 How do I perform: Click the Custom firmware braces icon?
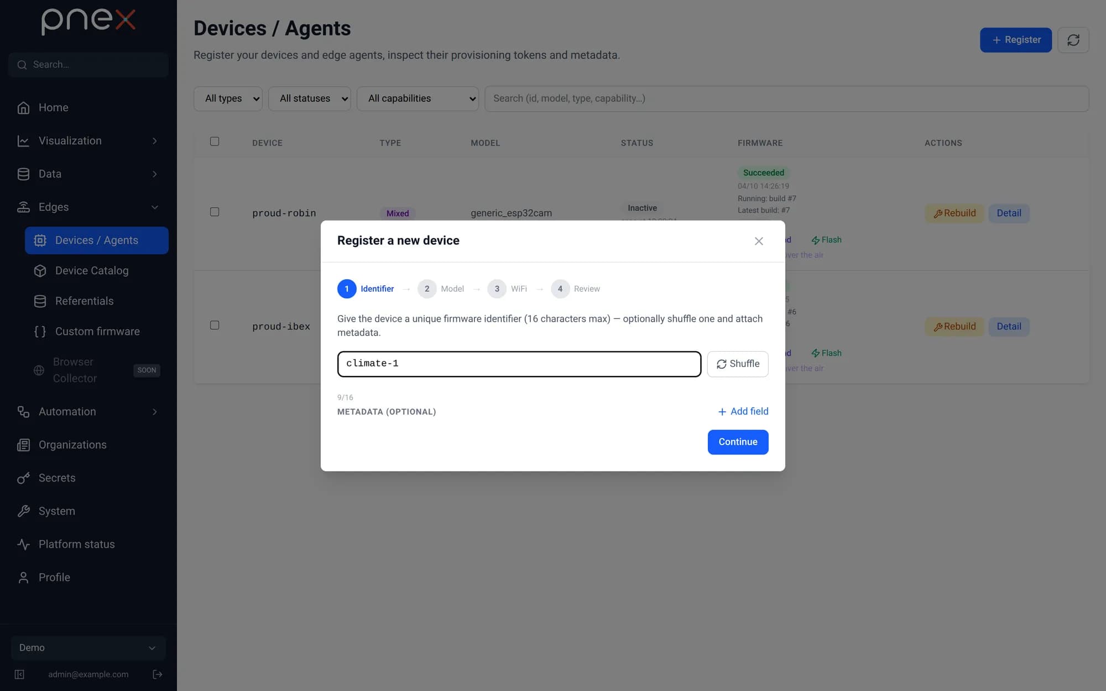coord(40,332)
